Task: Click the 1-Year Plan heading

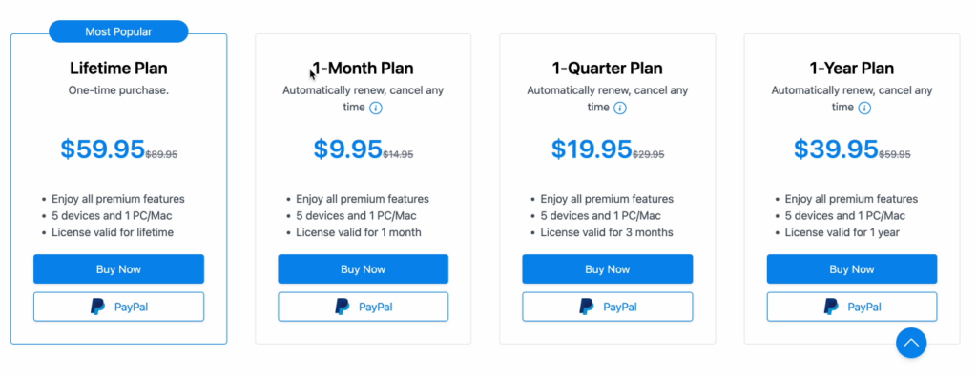Action: tap(852, 68)
